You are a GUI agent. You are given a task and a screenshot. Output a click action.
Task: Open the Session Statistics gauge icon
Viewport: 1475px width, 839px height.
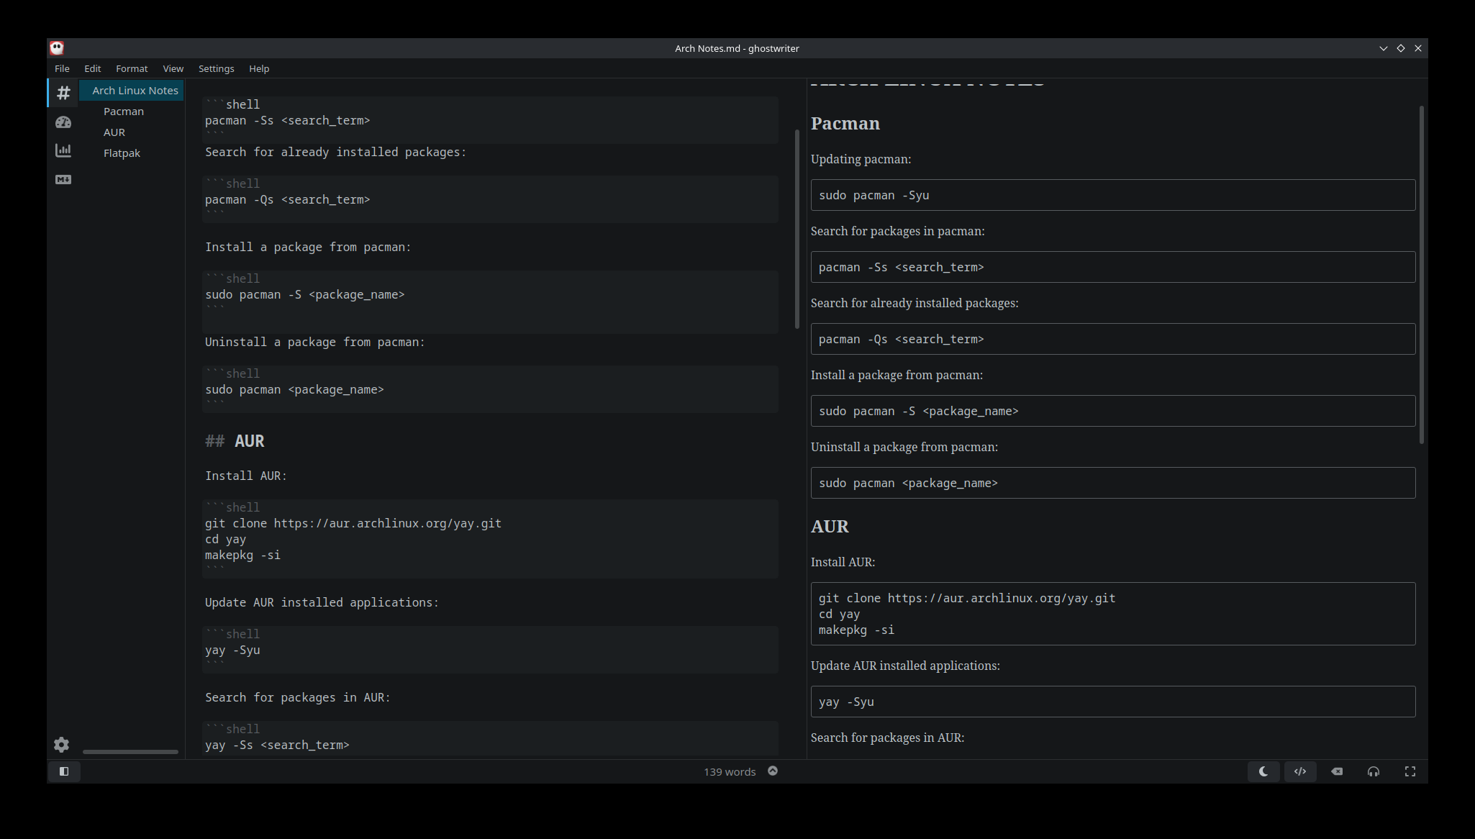coord(63,122)
